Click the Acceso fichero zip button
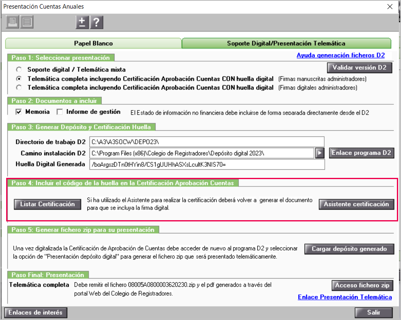This screenshot has width=401, height=320. (362, 285)
